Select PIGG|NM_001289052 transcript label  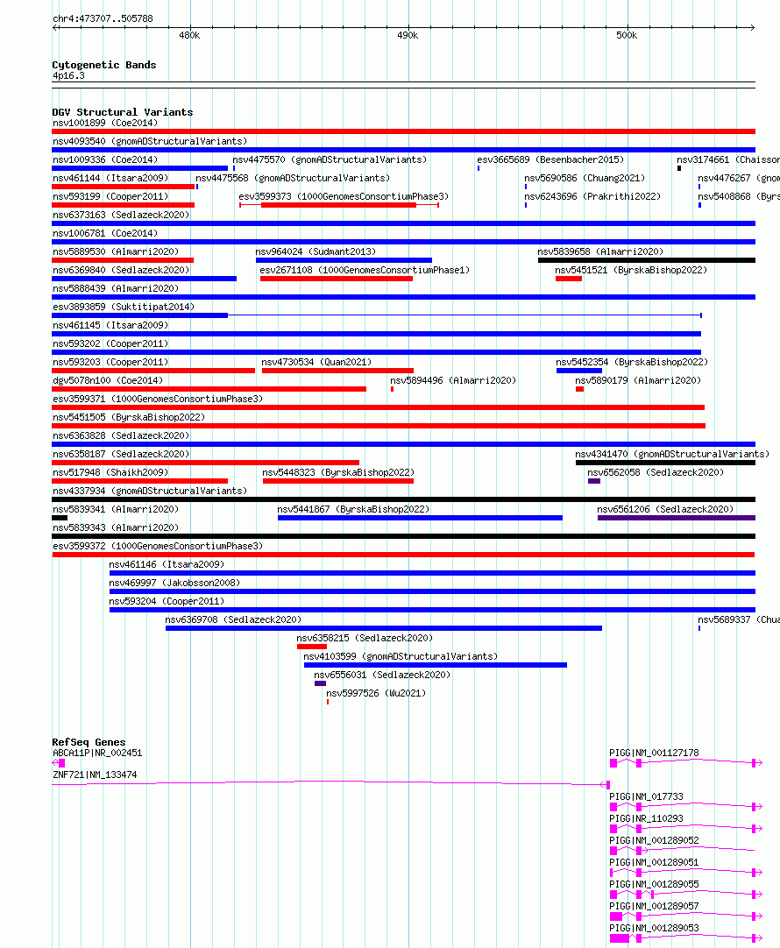pyautogui.click(x=654, y=841)
